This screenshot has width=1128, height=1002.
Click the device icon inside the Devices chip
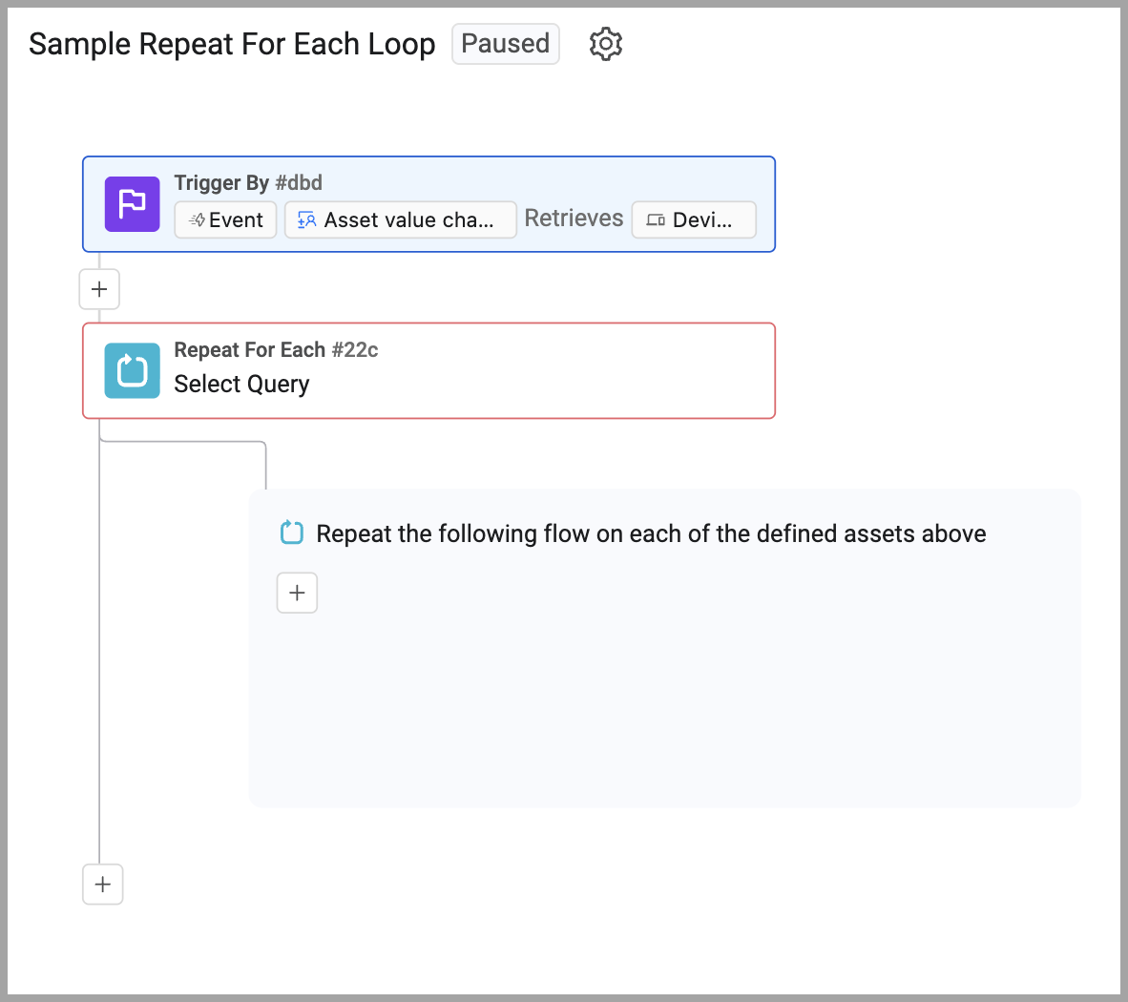pos(656,219)
